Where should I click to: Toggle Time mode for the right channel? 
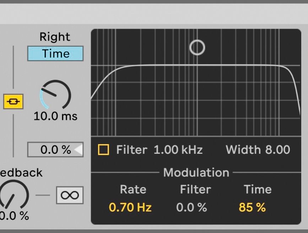[55, 54]
